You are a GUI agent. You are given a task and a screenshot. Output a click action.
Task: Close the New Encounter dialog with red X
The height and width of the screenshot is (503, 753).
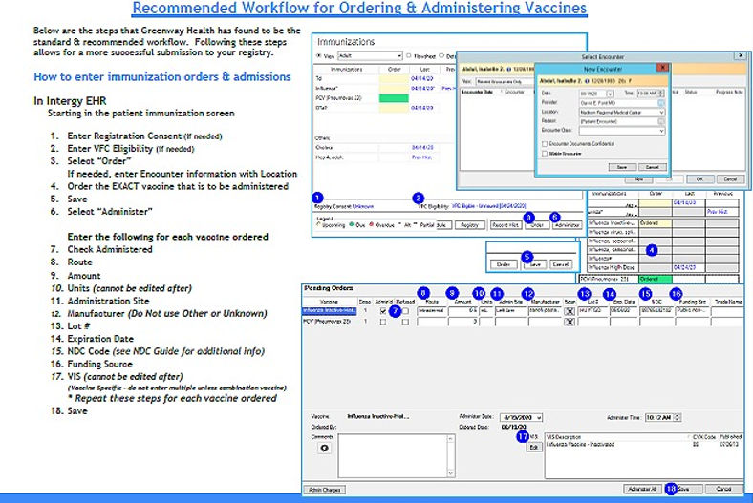coord(662,68)
